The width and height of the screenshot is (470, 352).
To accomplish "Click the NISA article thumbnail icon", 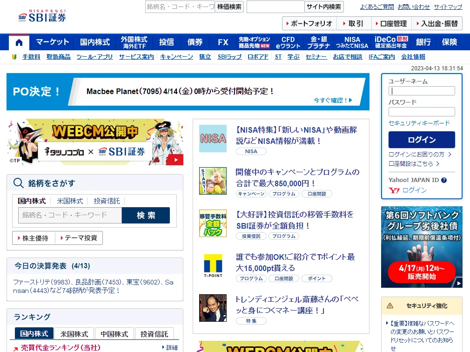I will tap(213, 138).
